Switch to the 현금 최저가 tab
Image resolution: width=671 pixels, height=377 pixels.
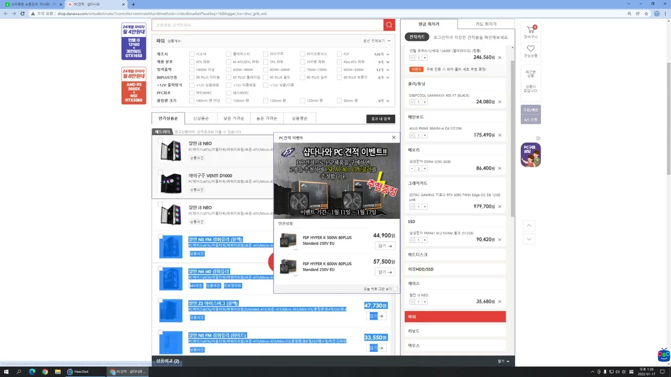click(429, 24)
